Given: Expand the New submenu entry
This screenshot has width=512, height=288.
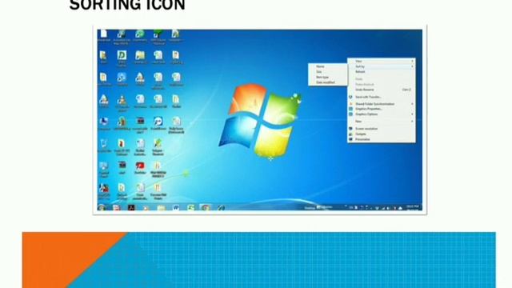Looking at the screenshot, I should [382, 121].
